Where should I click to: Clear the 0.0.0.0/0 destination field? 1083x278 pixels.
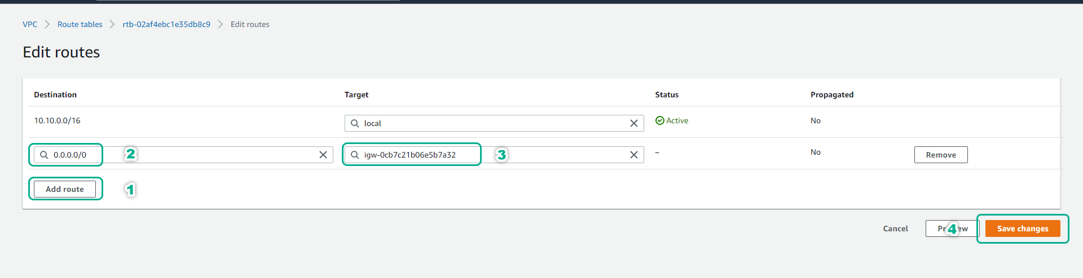(x=323, y=155)
